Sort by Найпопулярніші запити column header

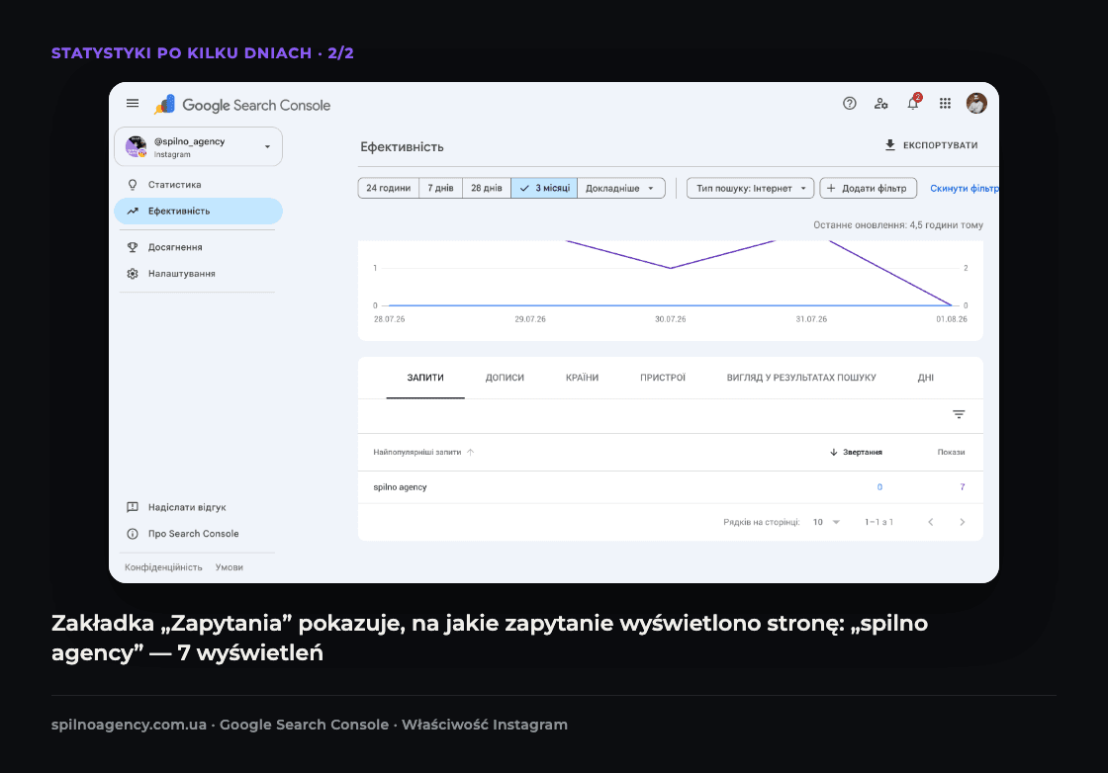click(423, 452)
